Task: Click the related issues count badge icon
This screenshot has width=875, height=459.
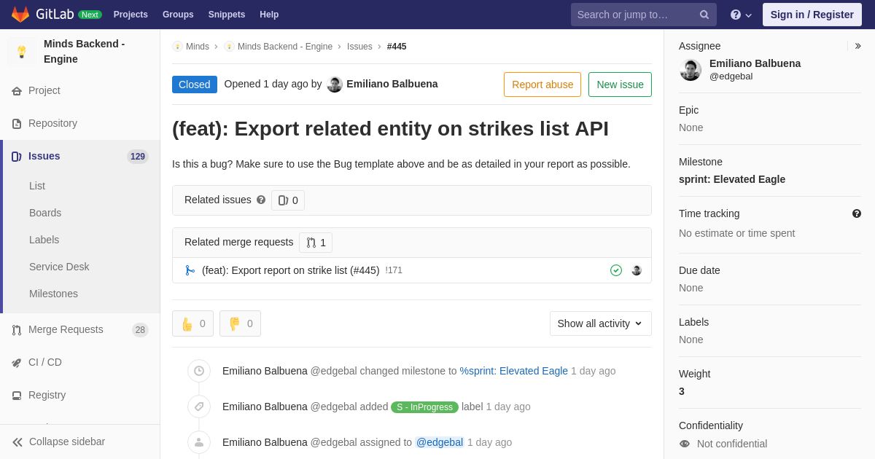Action: [x=283, y=200]
